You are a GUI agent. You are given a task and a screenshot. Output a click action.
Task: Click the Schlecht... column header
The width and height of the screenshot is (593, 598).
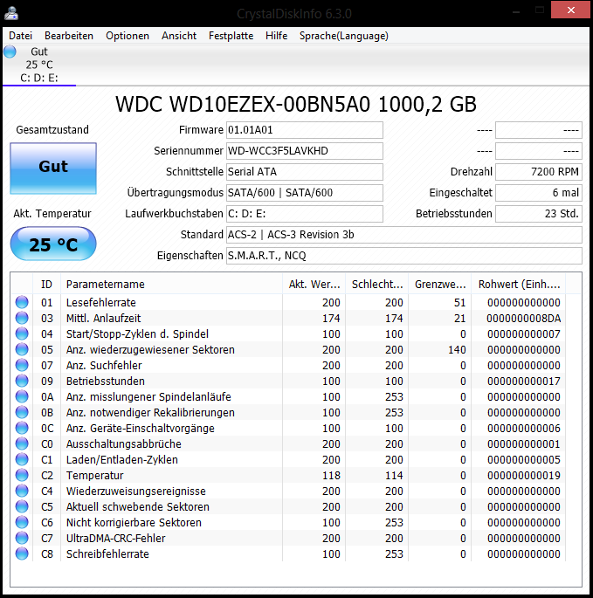point(377,284)
